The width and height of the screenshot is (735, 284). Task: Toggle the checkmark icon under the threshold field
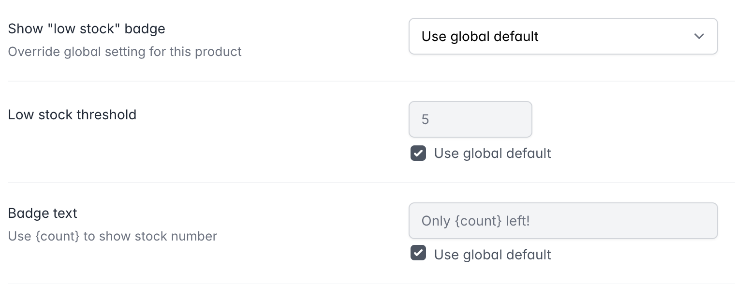point(418,154)
